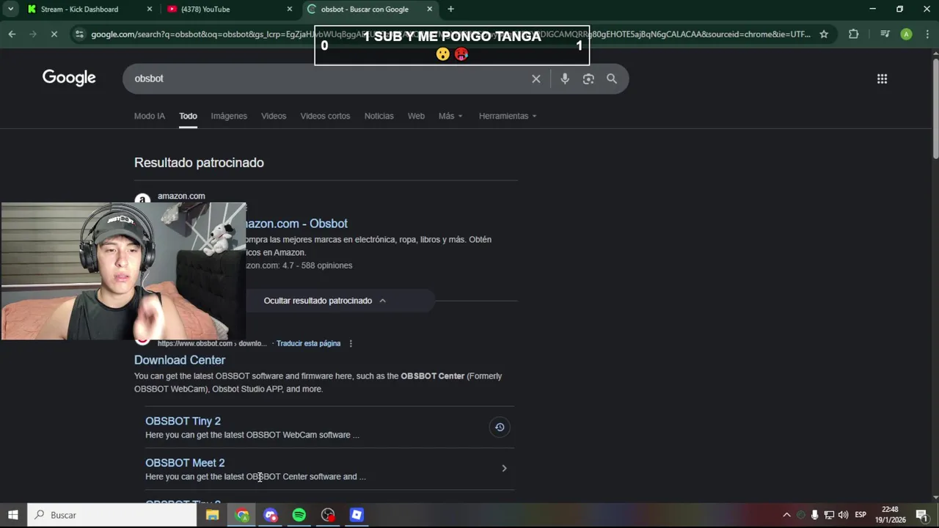The width and height of the screenshot is (939, 528).
Task: Click Traducir esta página link
Action: pyautogui.click(x=308, y=343)
